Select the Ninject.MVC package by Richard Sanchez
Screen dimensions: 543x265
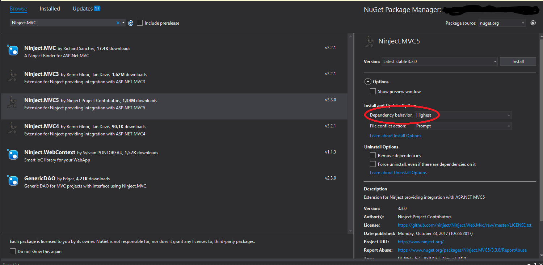[40, 48]
